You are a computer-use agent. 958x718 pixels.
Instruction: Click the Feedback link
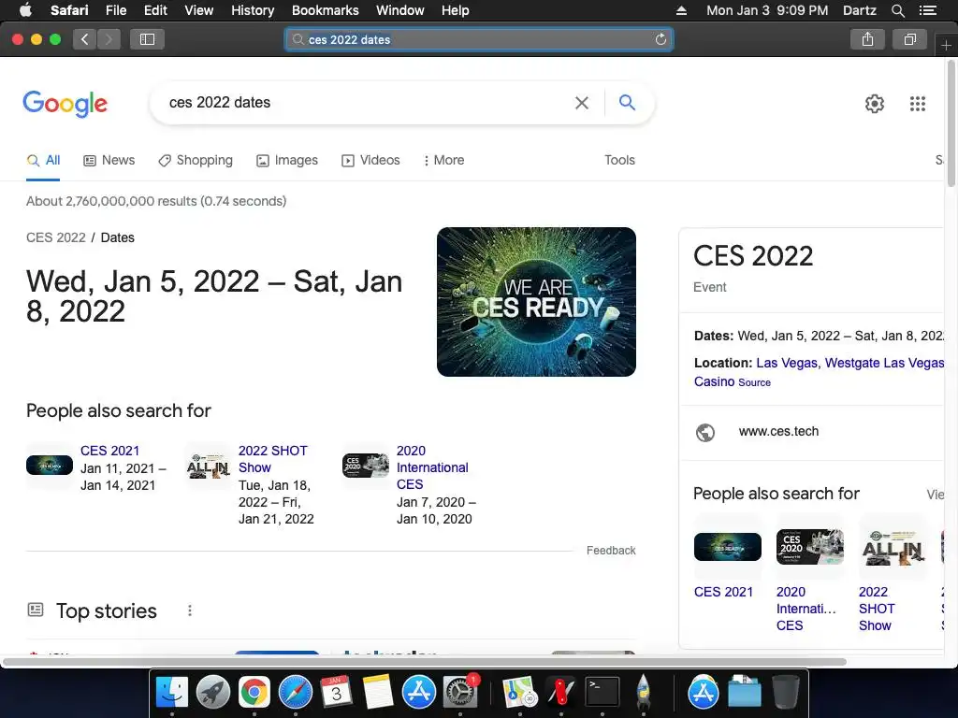[x=611, y=550]
